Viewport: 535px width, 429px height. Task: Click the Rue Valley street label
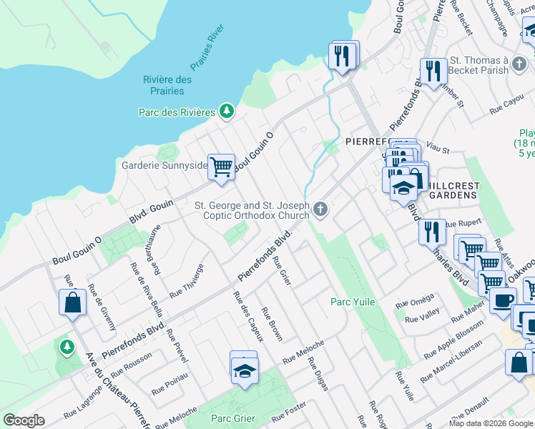[422, 315]
